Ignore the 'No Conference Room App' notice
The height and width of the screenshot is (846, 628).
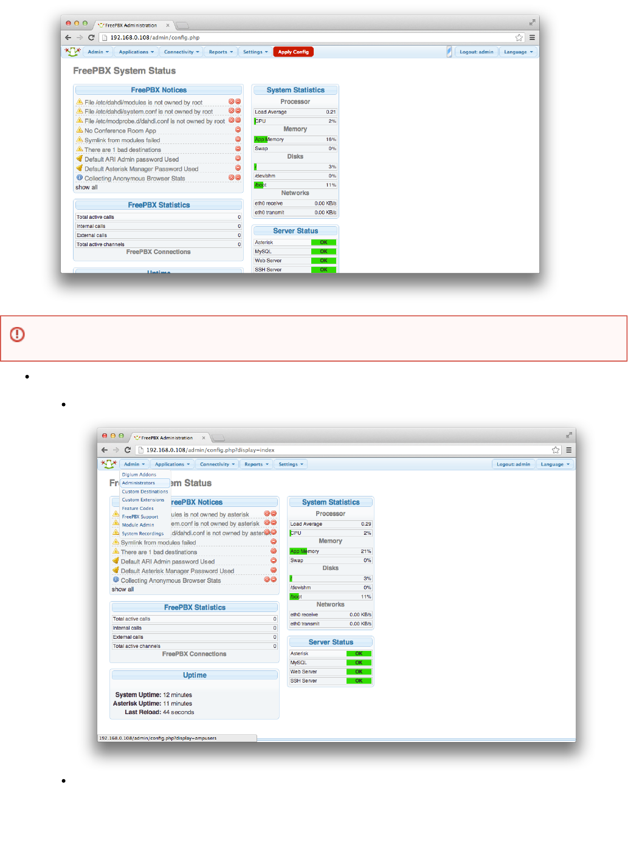[x=238, y=129]
